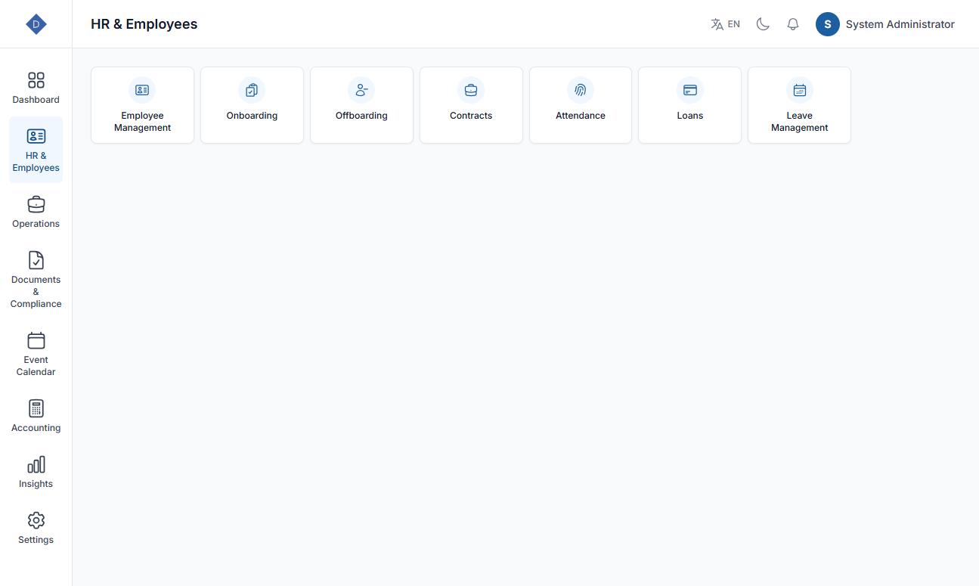This screenshot has height=586, width=979.
Task: Open the Insights bar chart icon
Action: tap(36, 464)
